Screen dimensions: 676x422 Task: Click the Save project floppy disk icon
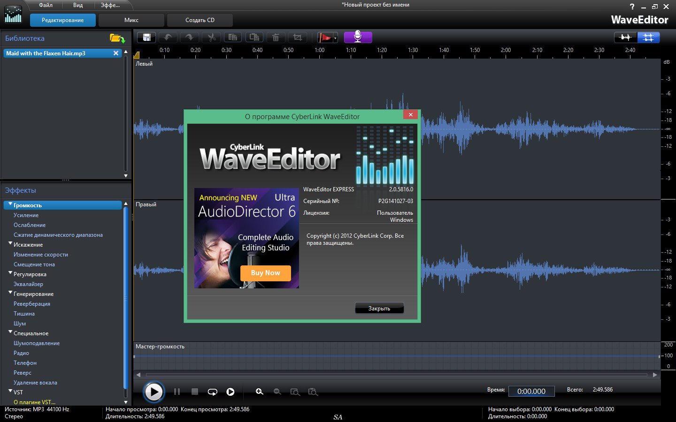pyautogui.click(x=146, y=38)
